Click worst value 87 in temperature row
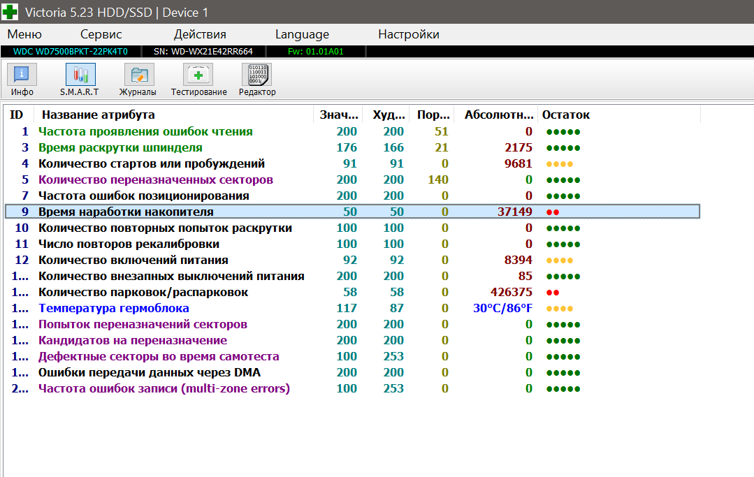Viewport: 754px width, 477px height. (397, 309)
